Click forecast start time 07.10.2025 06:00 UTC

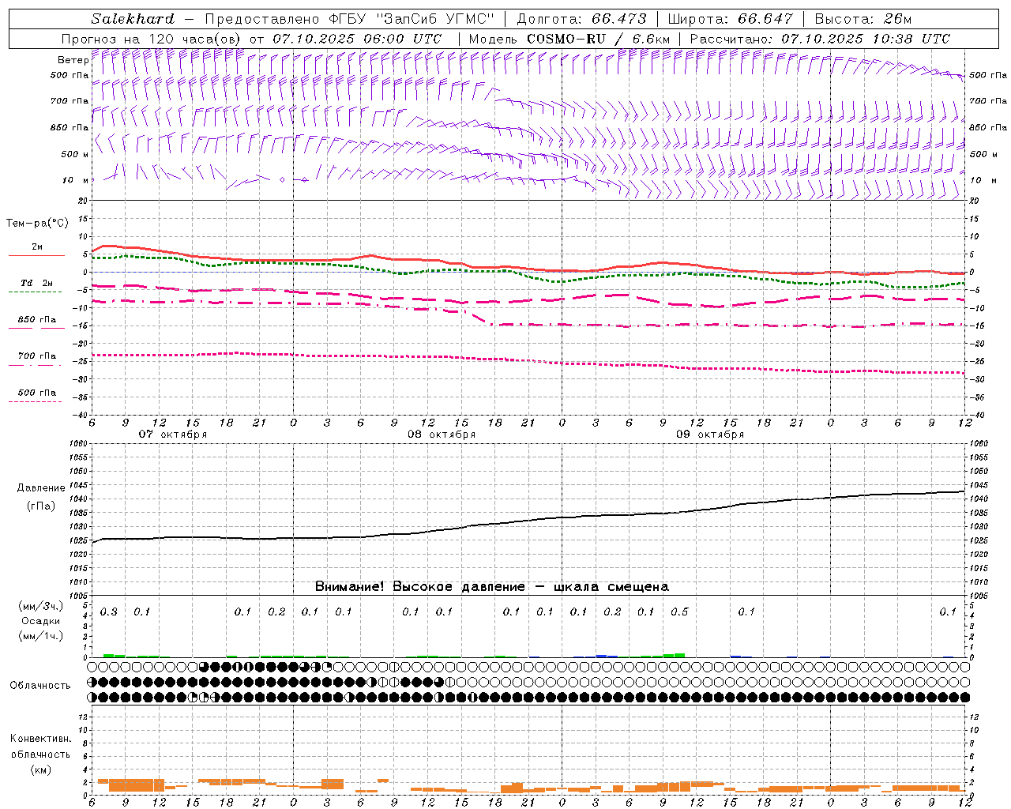(357, 39)
